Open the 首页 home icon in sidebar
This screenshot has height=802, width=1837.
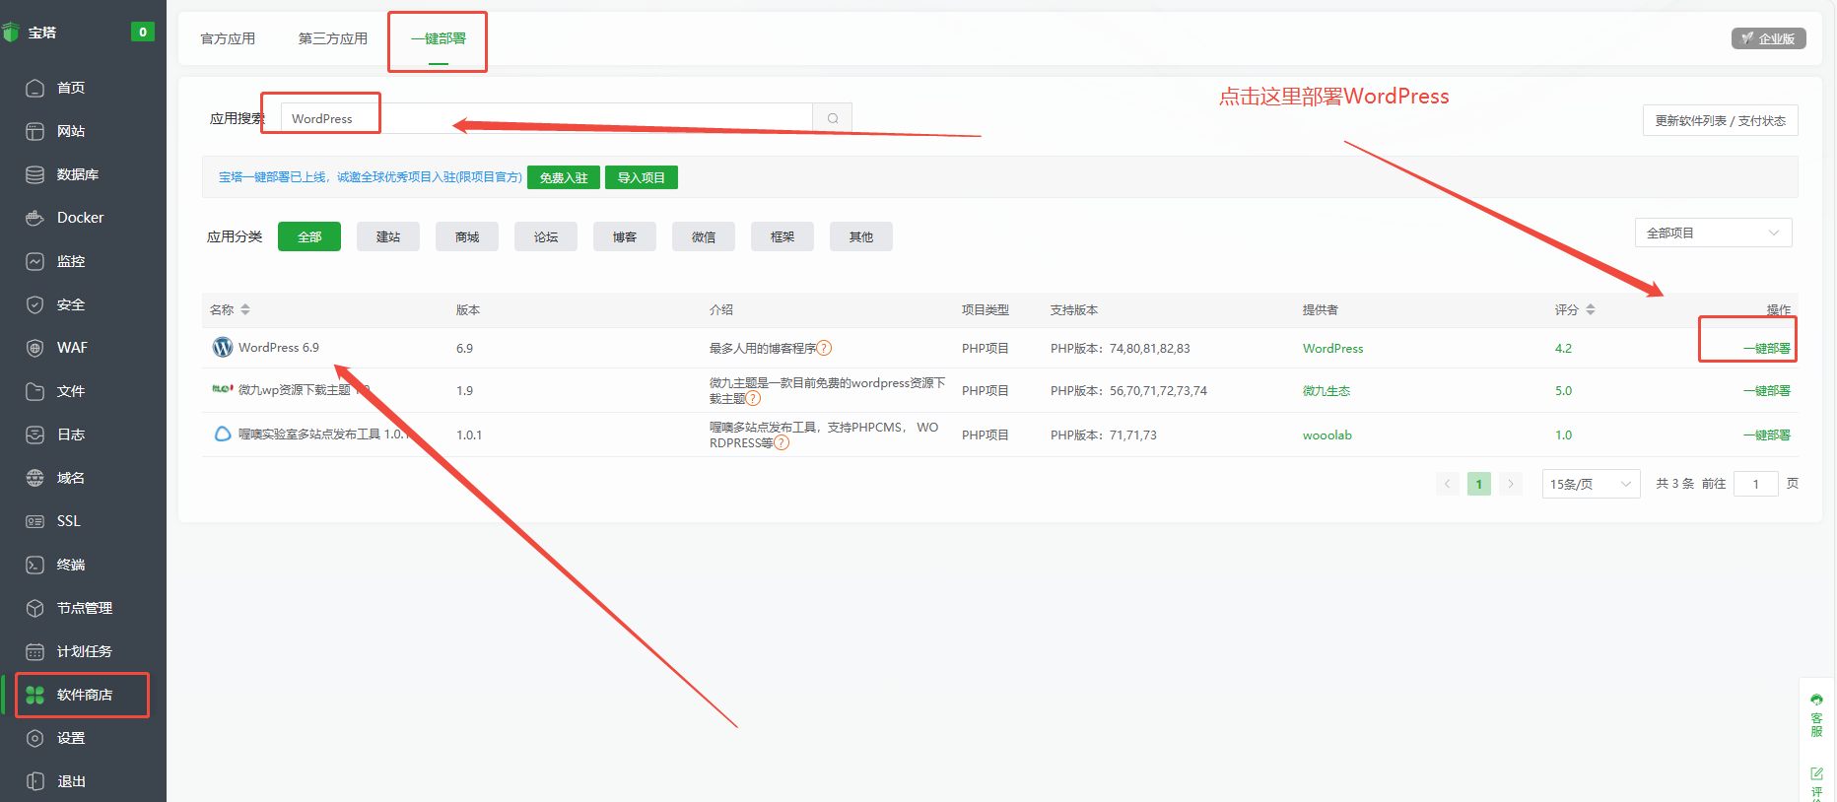[x=34, y=88]
